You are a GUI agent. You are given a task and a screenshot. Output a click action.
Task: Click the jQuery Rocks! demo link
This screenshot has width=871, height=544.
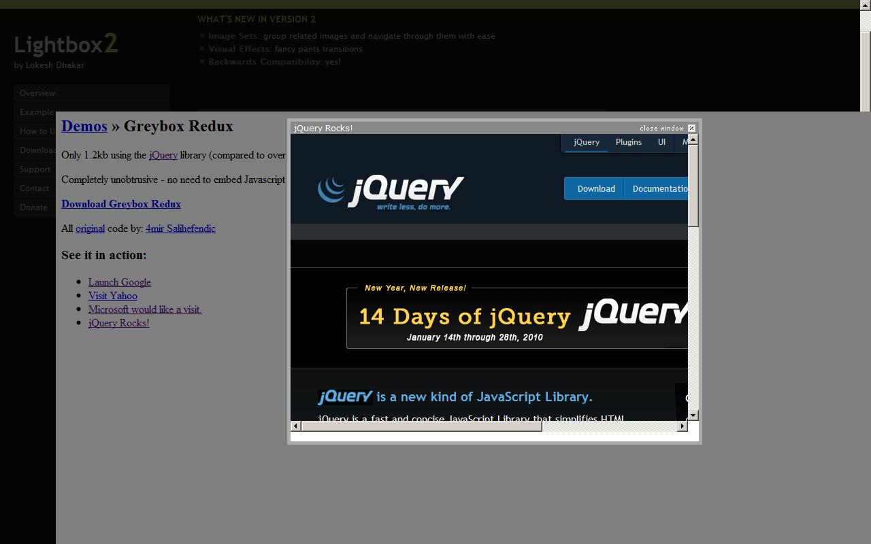119,323
